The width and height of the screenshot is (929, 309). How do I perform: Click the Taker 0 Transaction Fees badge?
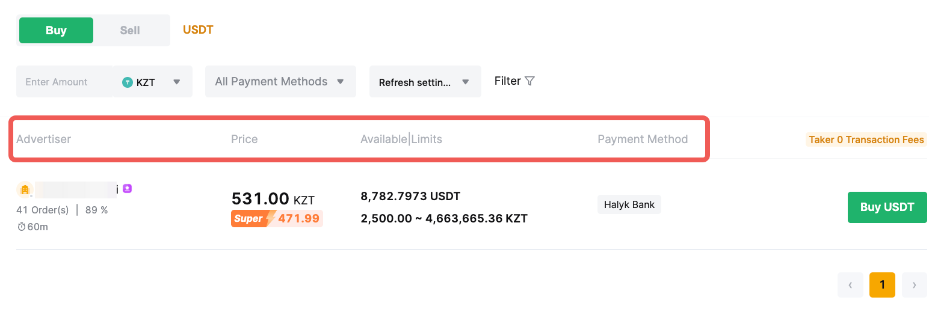(866, 139)
